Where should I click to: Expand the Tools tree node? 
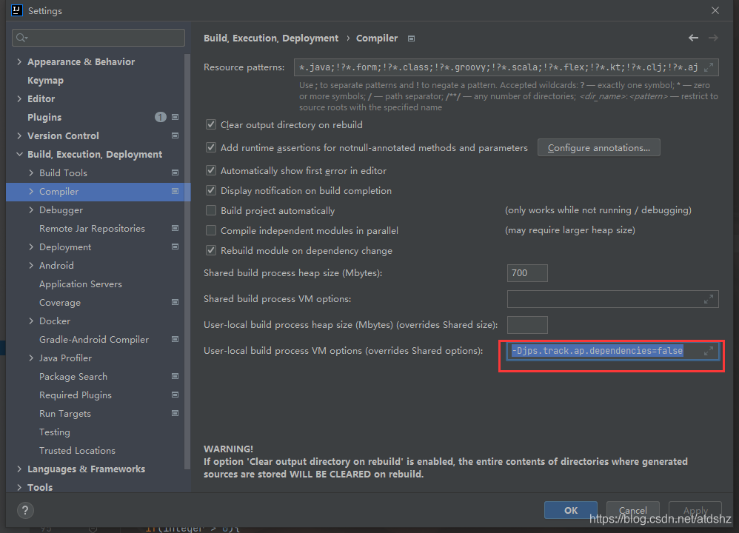(19, 487)
